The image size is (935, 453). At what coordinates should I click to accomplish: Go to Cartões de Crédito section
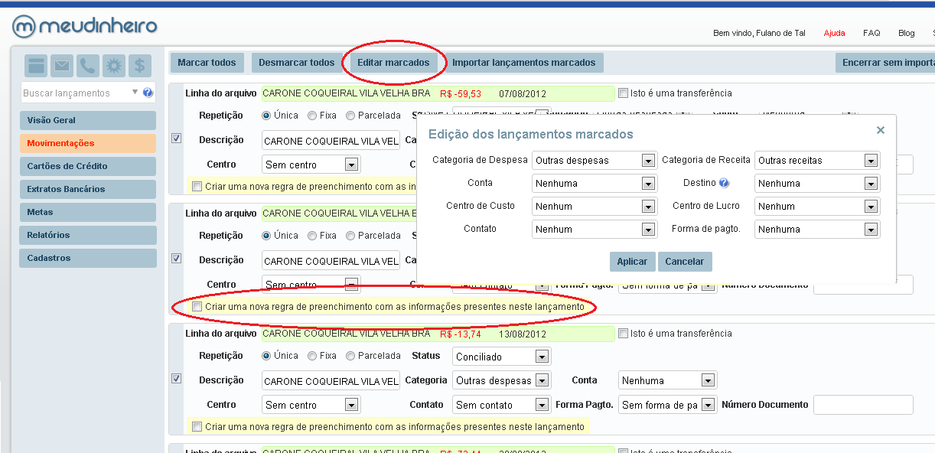click(88, 166)
